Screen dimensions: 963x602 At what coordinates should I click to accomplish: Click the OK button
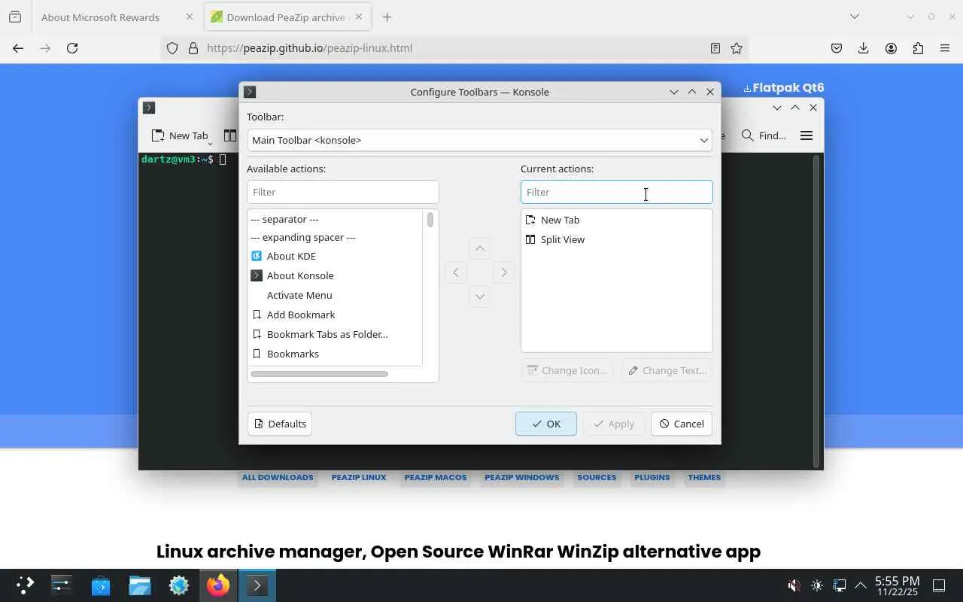tap(546, 424)
